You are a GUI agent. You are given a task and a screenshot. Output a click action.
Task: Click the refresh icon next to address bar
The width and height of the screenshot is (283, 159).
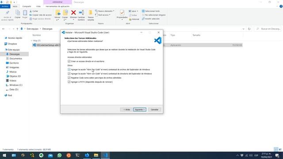[x=249, y=29]
